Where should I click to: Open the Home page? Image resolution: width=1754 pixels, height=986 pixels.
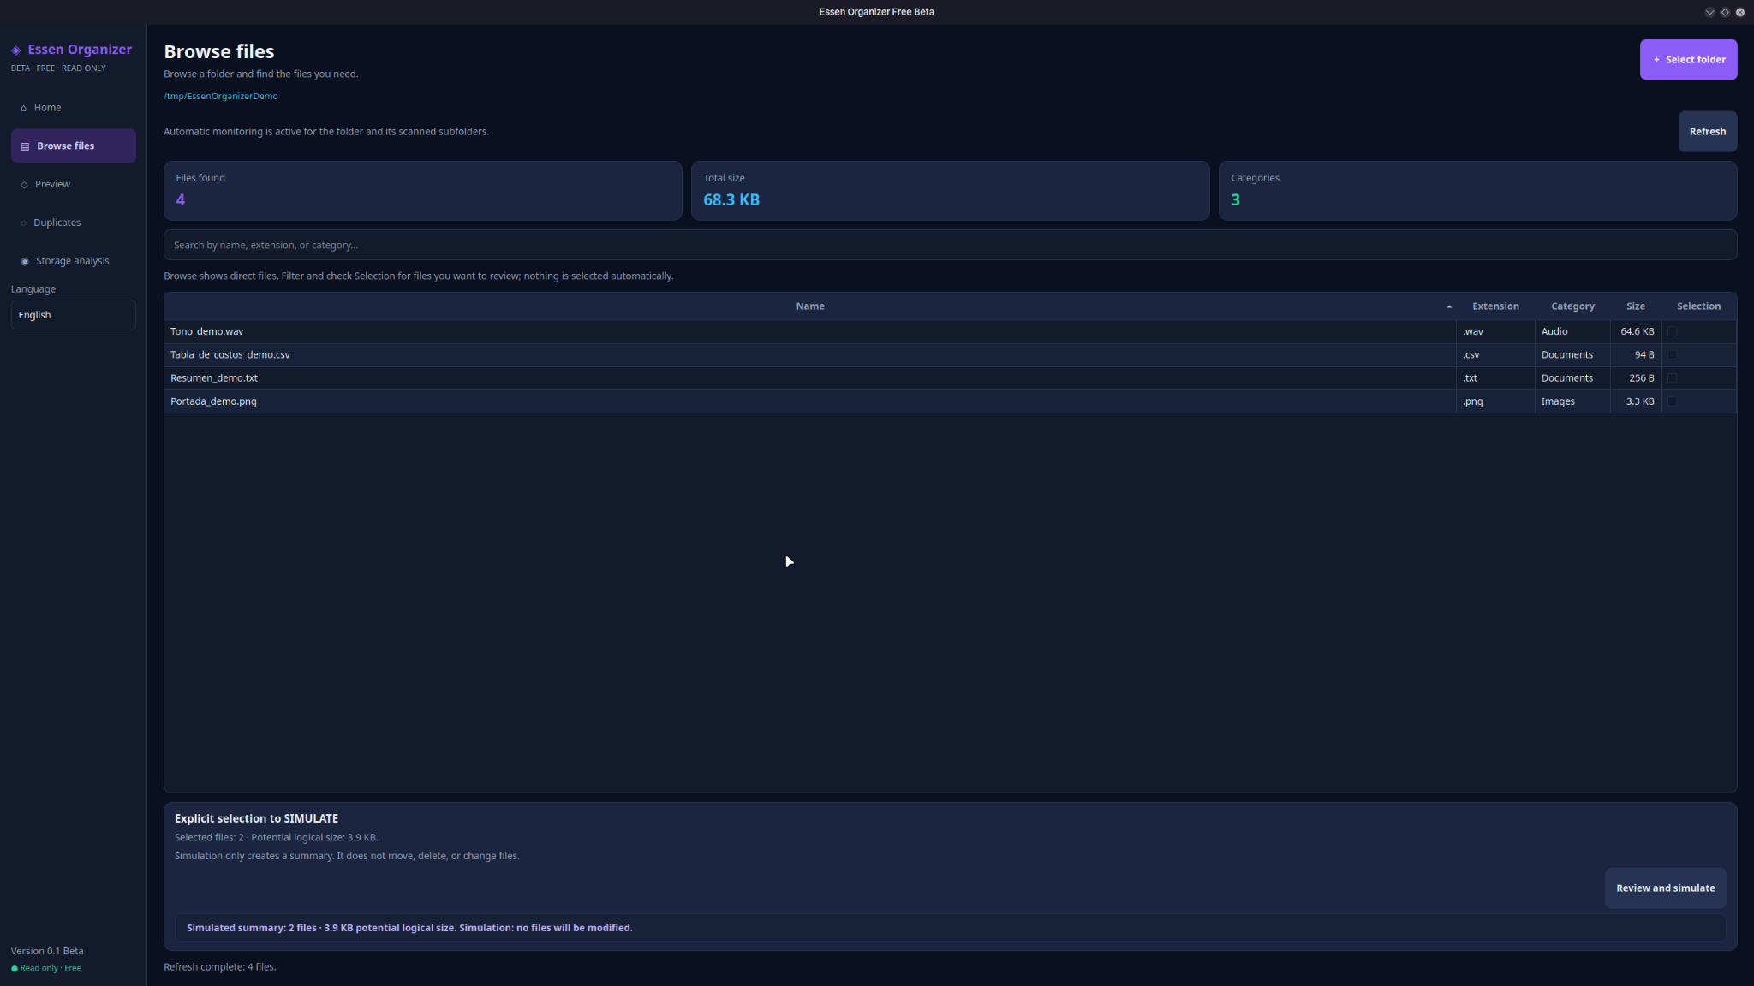coord(74,108)
